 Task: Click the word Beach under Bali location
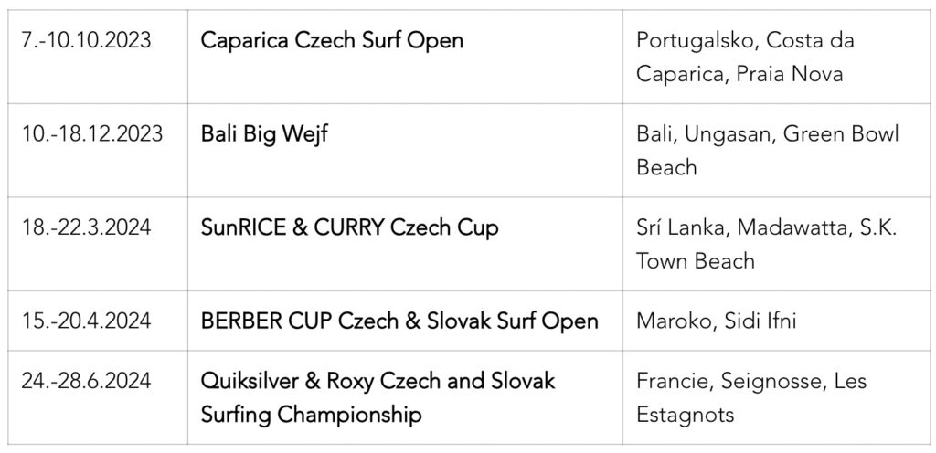(x=666, y=167)
